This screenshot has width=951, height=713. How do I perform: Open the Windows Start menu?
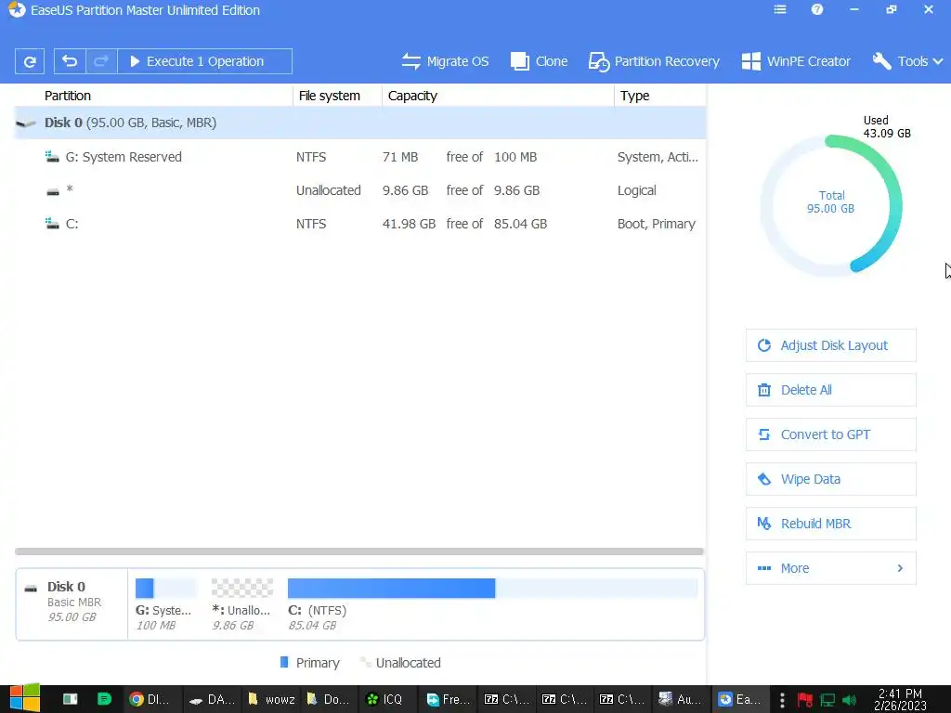24,698
